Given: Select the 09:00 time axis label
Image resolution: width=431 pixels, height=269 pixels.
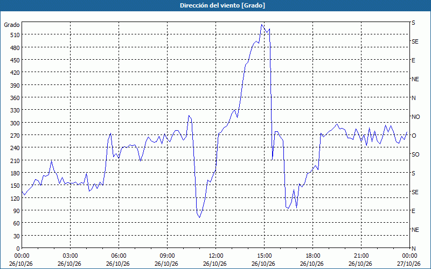Looking at the screenshot, I should (x=167, y=256).
